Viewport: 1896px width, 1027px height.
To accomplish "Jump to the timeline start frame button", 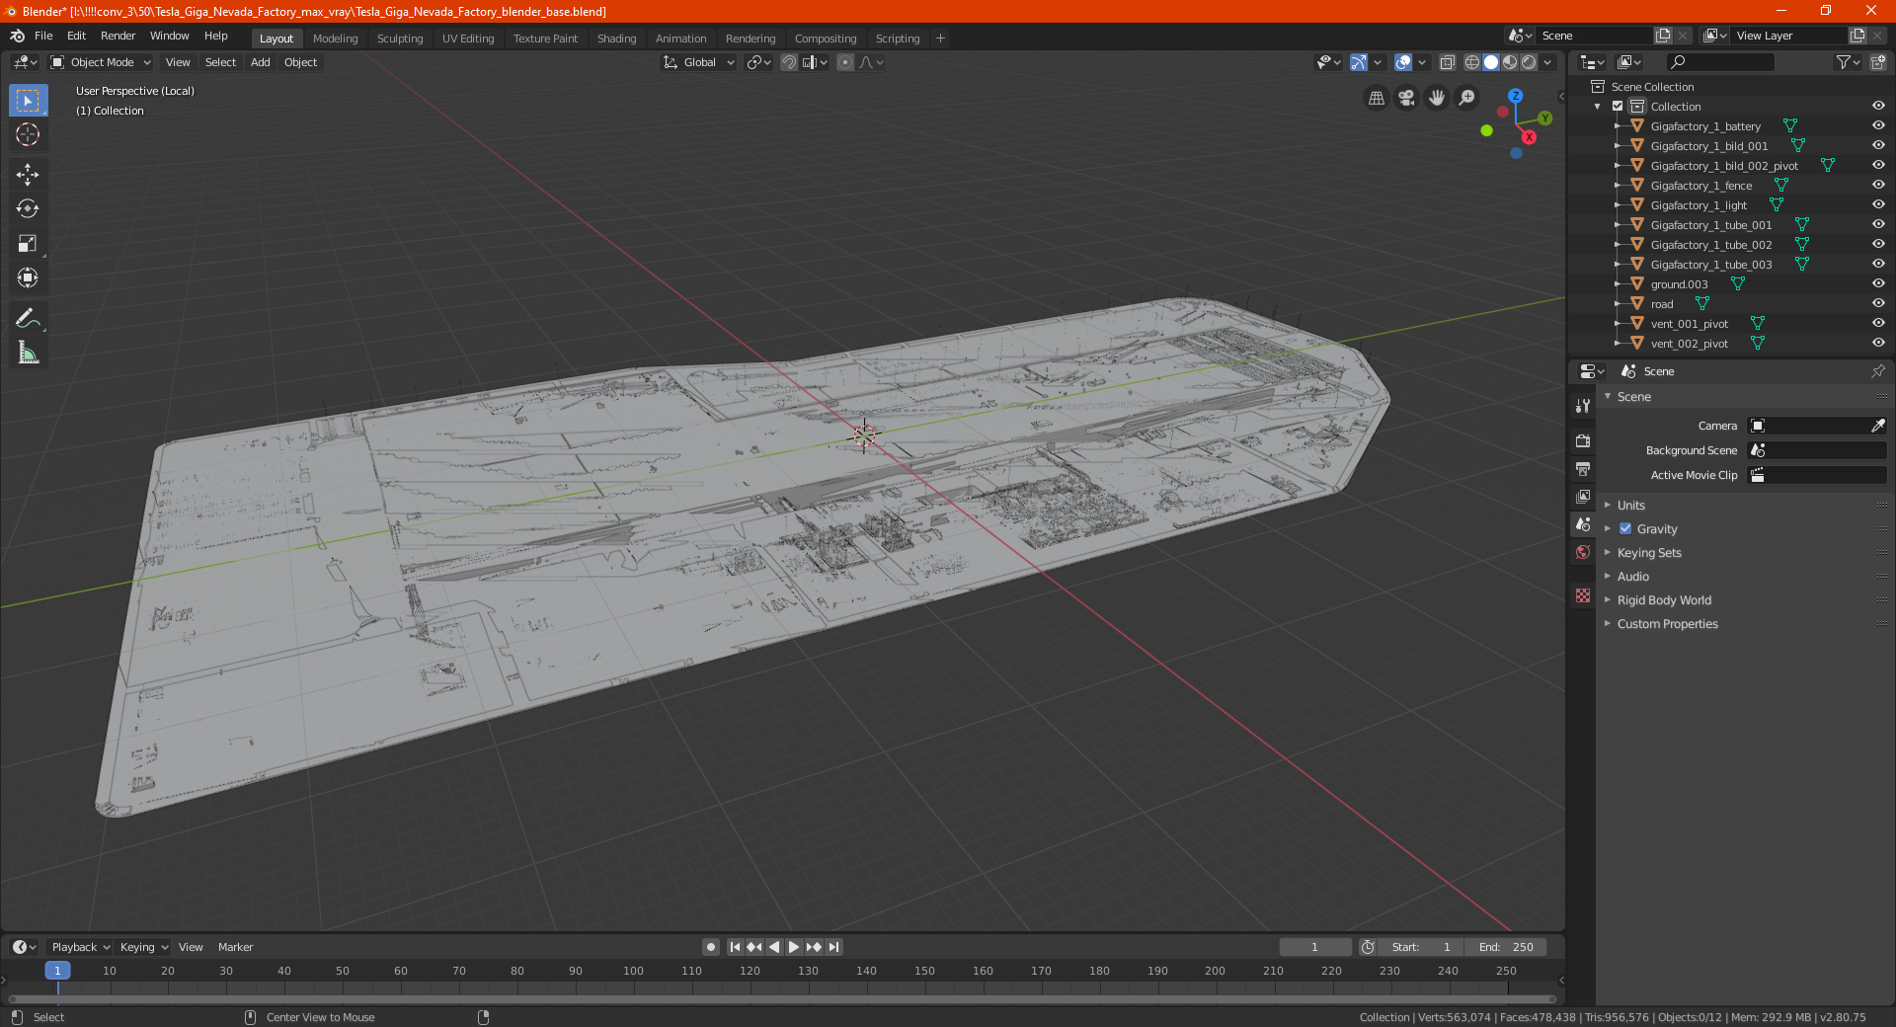I will point(735,947).
